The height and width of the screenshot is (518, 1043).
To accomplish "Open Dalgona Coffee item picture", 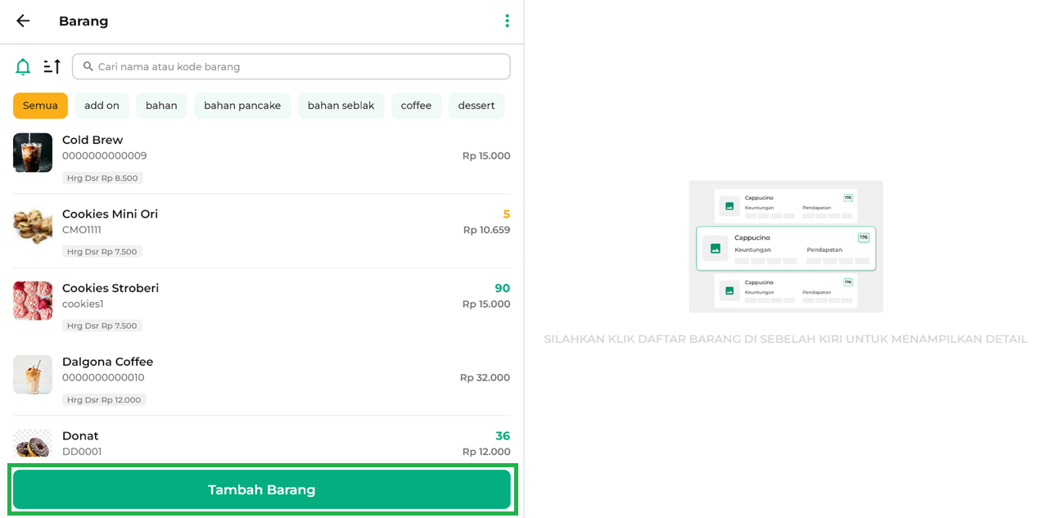I will (x=33, y=375).
